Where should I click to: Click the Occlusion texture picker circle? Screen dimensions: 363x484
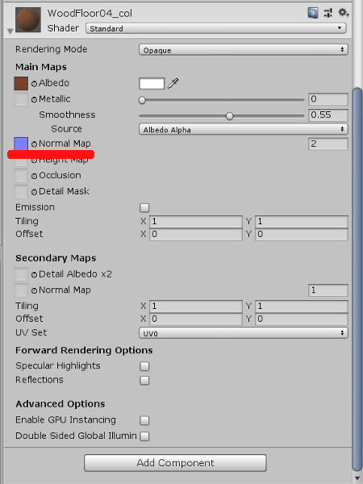point(34,176)
